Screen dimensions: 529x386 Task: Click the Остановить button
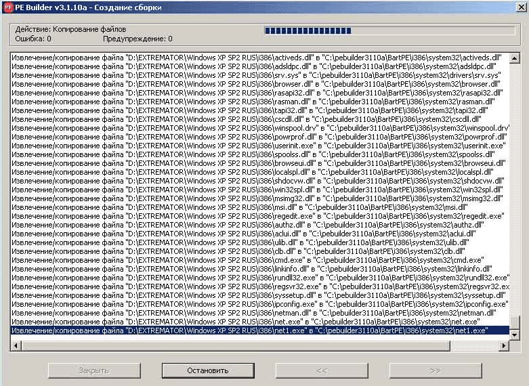(x=208, y=370)
